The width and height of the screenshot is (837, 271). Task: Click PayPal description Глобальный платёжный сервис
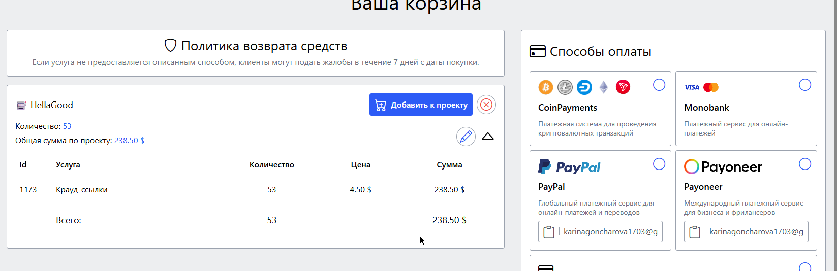click(x=596, y=208)
